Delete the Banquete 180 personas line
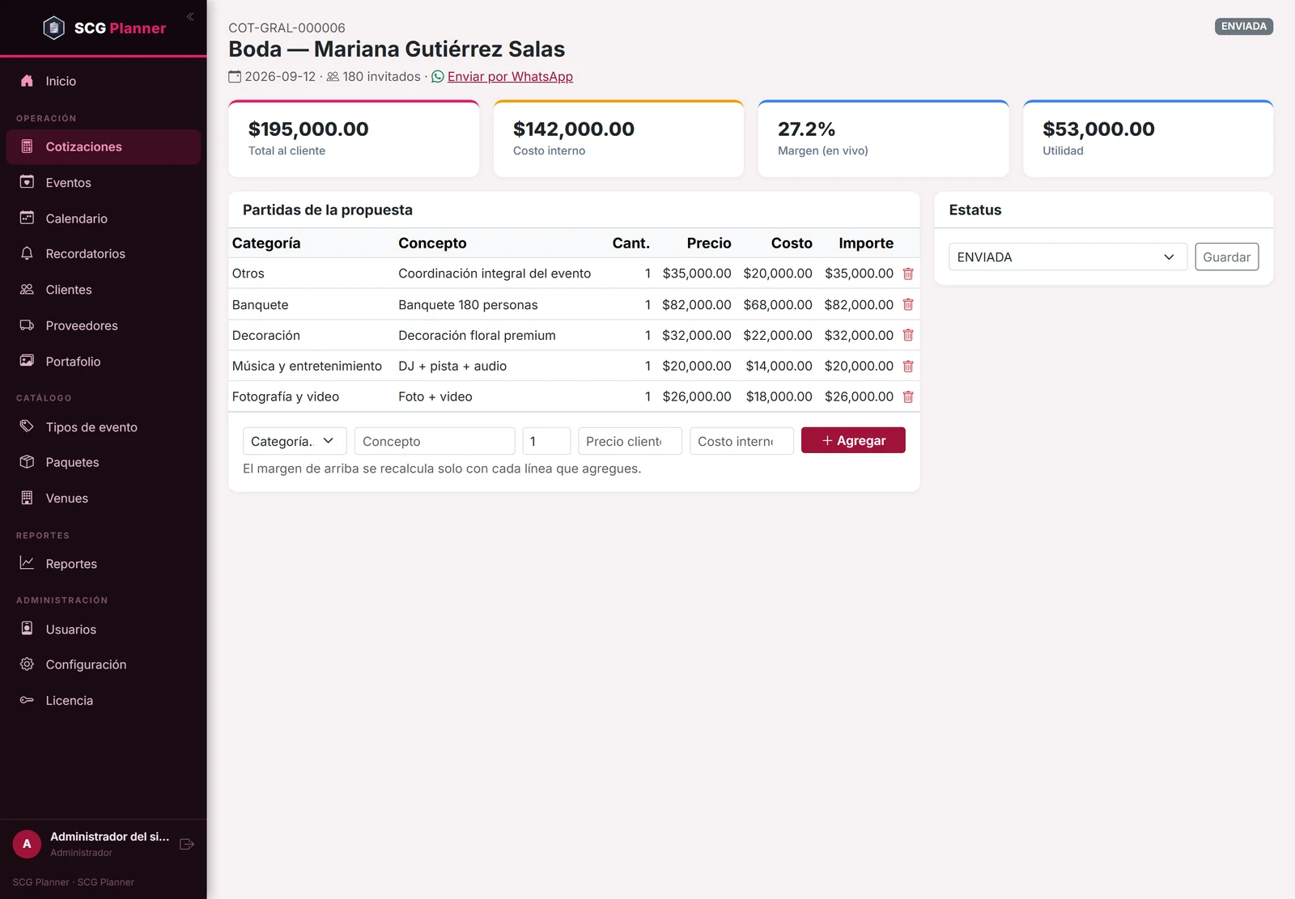The image size is (1295, 899). 908,304
